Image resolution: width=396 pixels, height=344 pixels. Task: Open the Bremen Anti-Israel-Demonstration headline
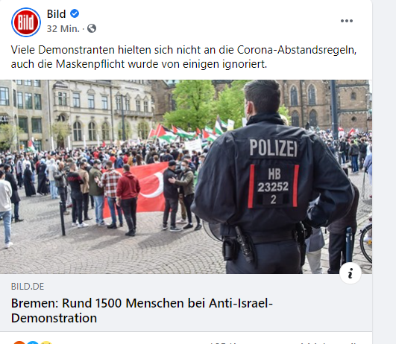click(x=142, y=310)
